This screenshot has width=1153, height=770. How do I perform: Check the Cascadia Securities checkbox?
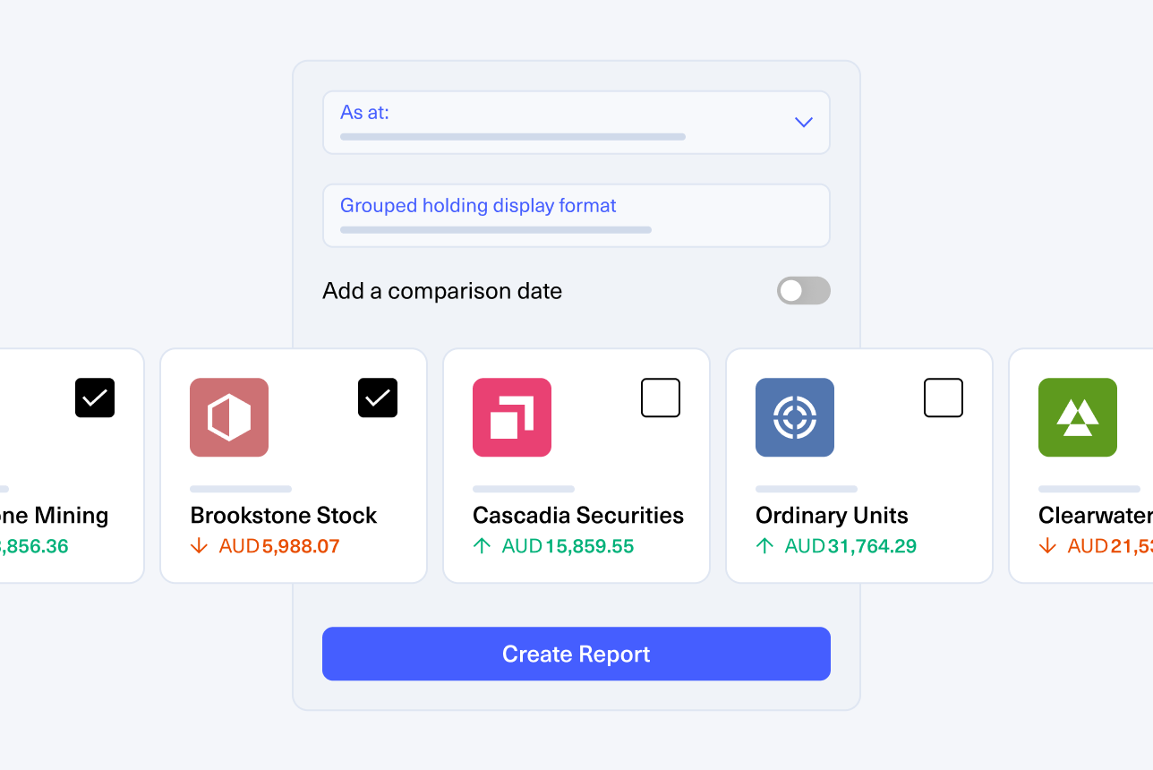click(661, 398)
